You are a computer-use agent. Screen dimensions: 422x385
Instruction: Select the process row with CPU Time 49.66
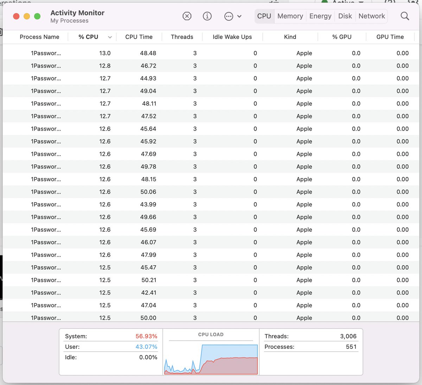211,217
